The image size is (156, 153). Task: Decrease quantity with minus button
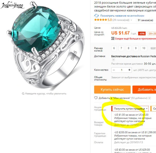114,70
